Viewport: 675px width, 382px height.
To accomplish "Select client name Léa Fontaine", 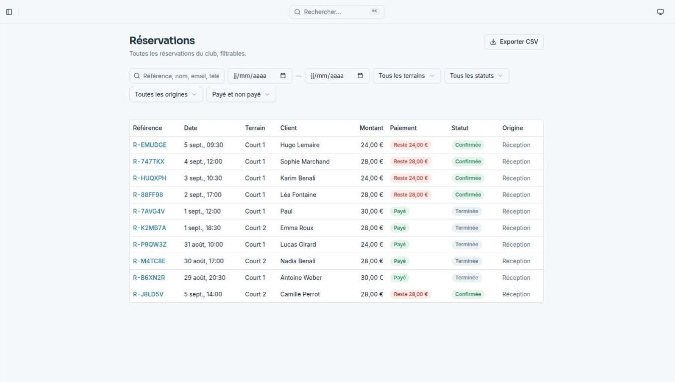I will (x=298, y=195).
